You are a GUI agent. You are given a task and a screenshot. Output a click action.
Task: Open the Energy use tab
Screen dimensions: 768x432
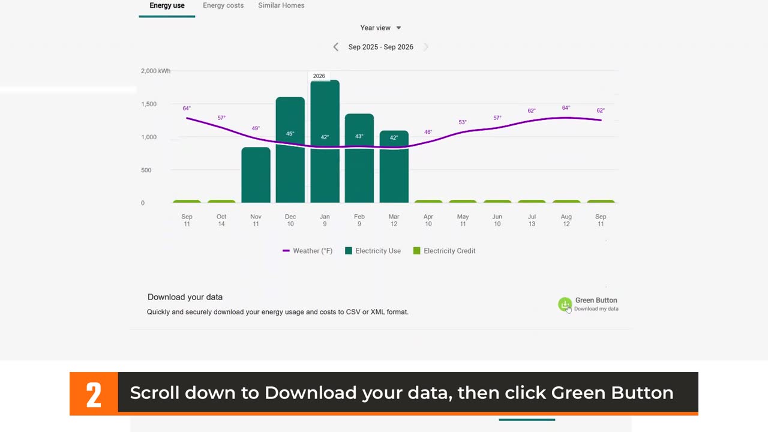tap(167, 6)
